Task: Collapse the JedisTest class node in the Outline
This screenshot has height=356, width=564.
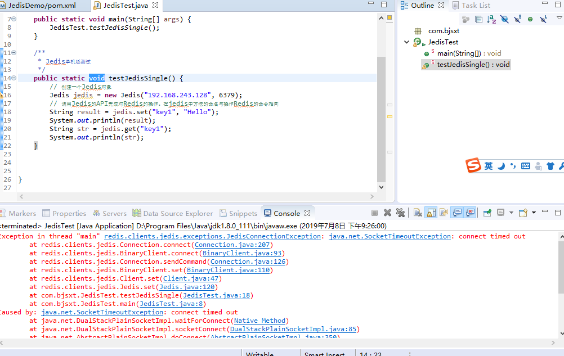Action: (x=406, y=42)
